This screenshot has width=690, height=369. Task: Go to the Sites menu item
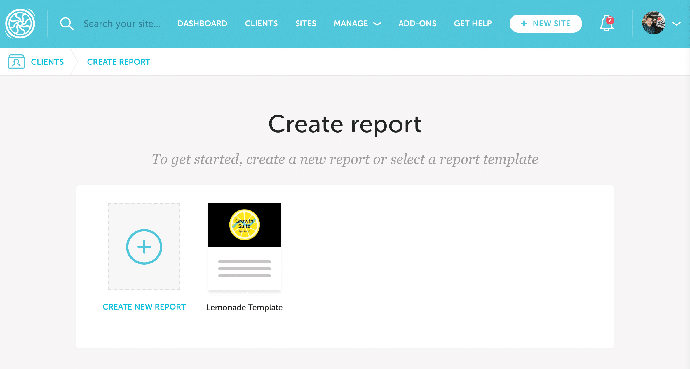pyautogui.click(x=306, y=24)
